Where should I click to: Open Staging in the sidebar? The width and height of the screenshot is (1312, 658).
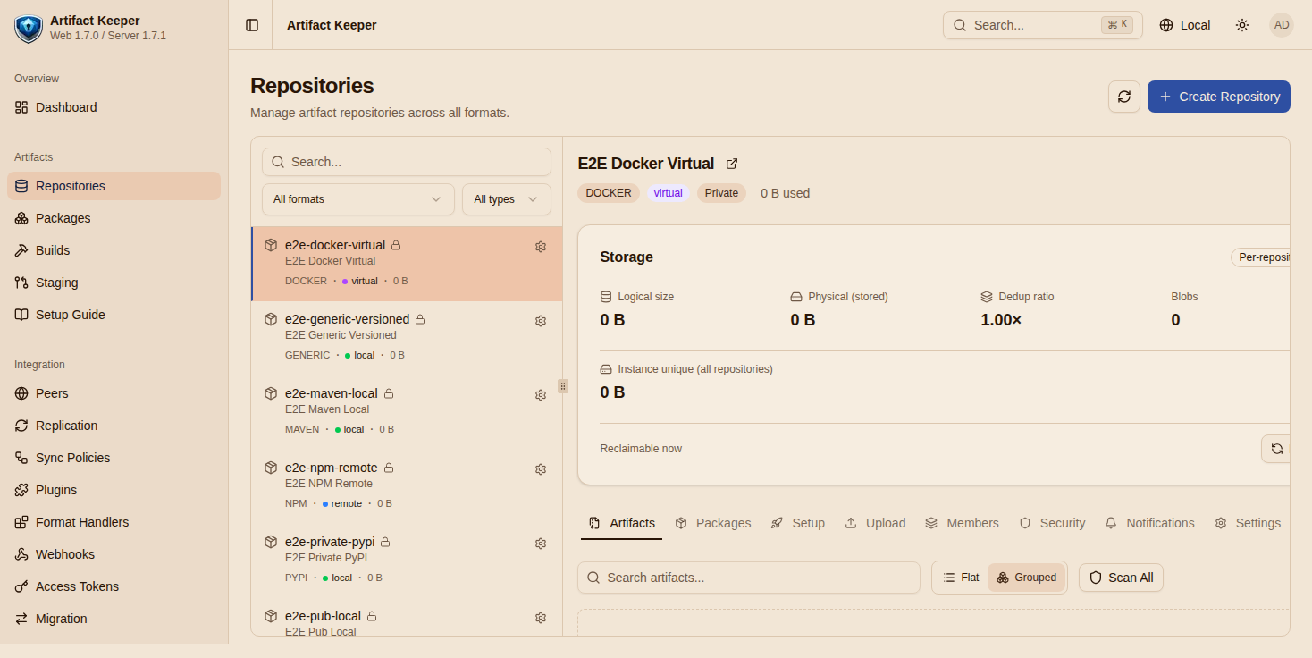pyautogui.click(x=114, y=283)
